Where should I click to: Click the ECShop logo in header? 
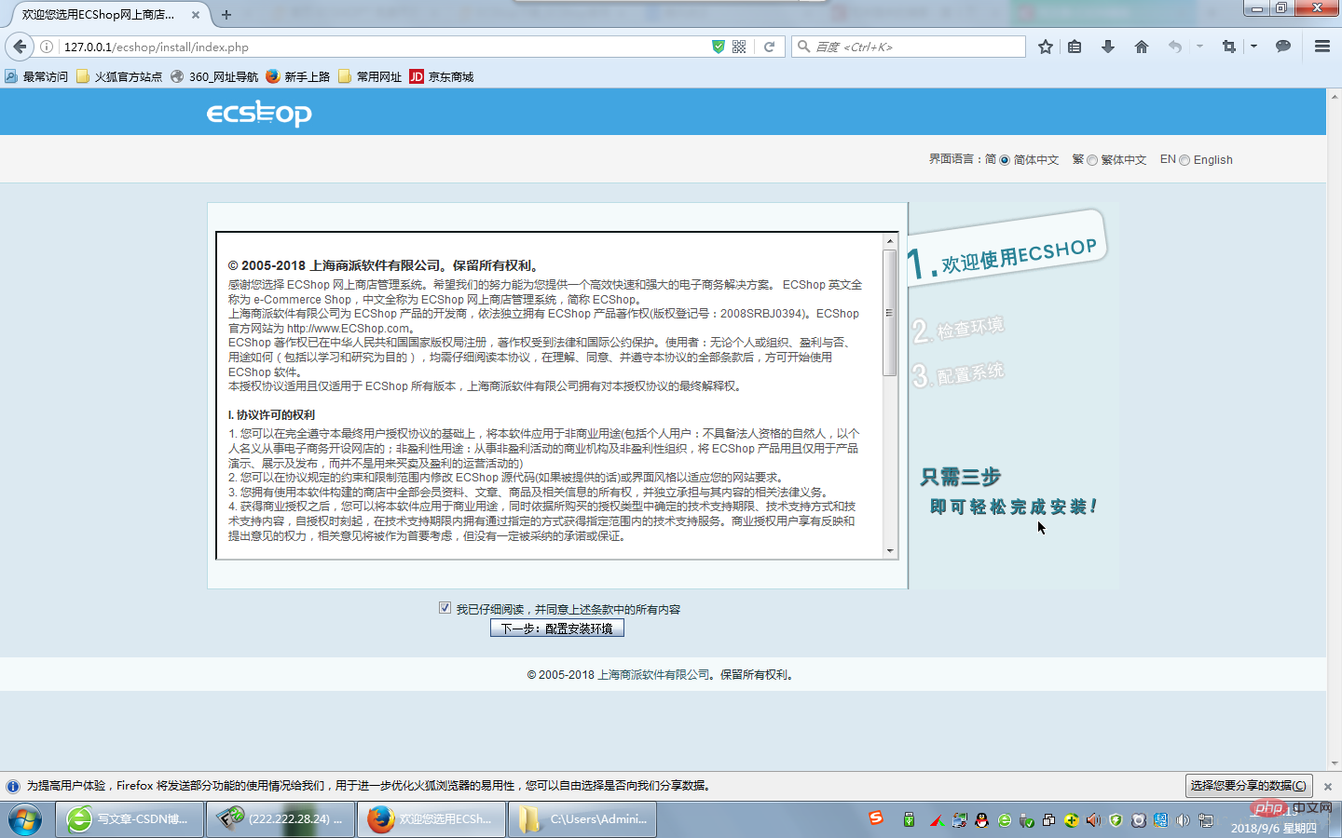tap(259, 114)
